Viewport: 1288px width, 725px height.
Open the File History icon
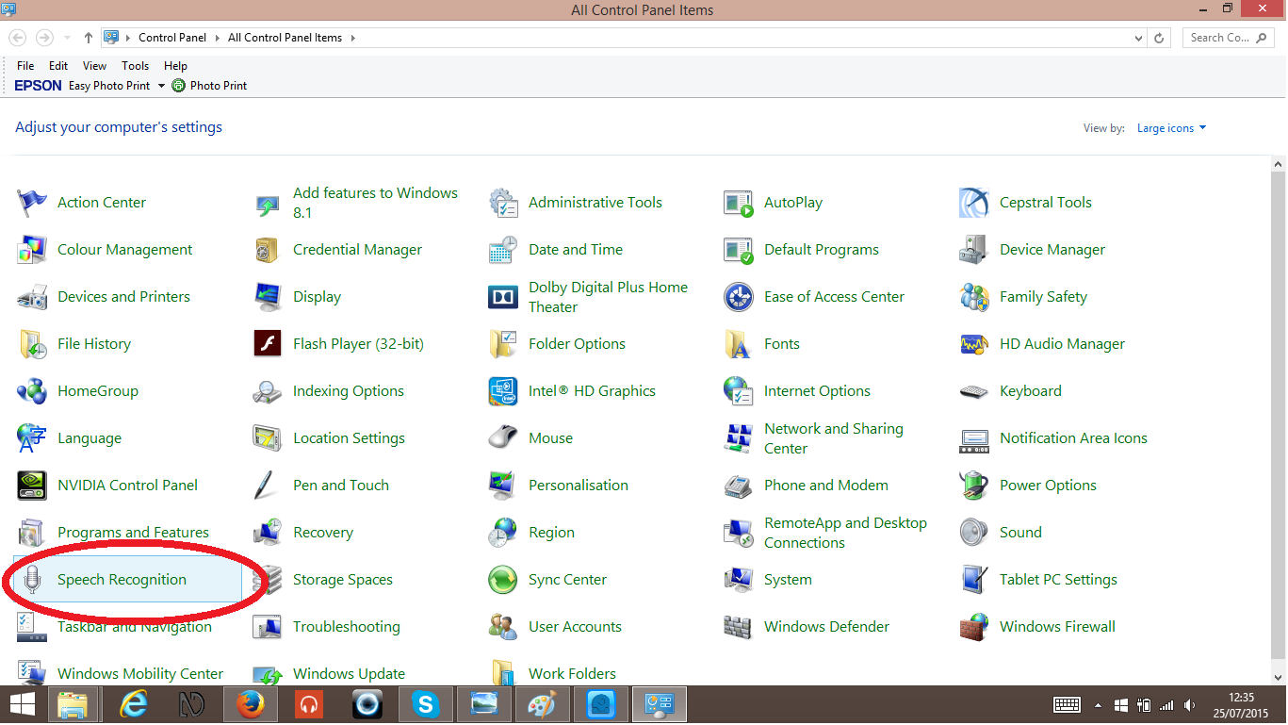coord(32,344)
